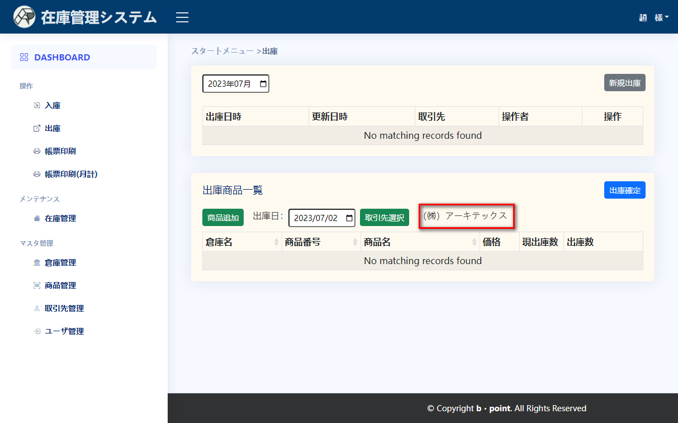Open 帳票印刷(月計) menu item
678x423 pixels.
click(x=71, y=174)
